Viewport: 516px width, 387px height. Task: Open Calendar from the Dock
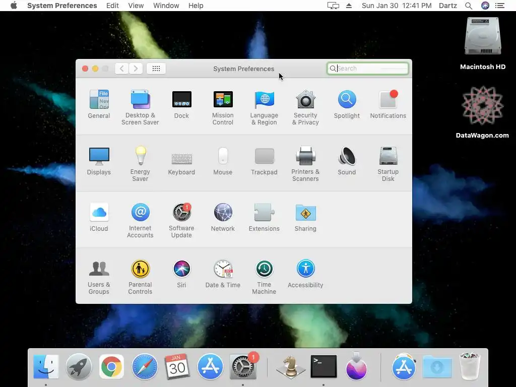pyautogui.click(x=177, y=366)
